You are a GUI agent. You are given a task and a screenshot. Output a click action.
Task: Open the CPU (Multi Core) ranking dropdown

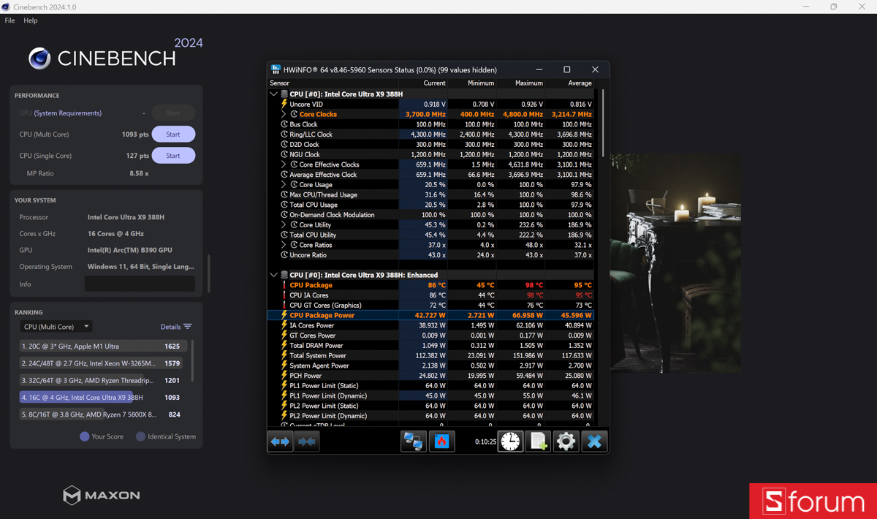[56, 327]
